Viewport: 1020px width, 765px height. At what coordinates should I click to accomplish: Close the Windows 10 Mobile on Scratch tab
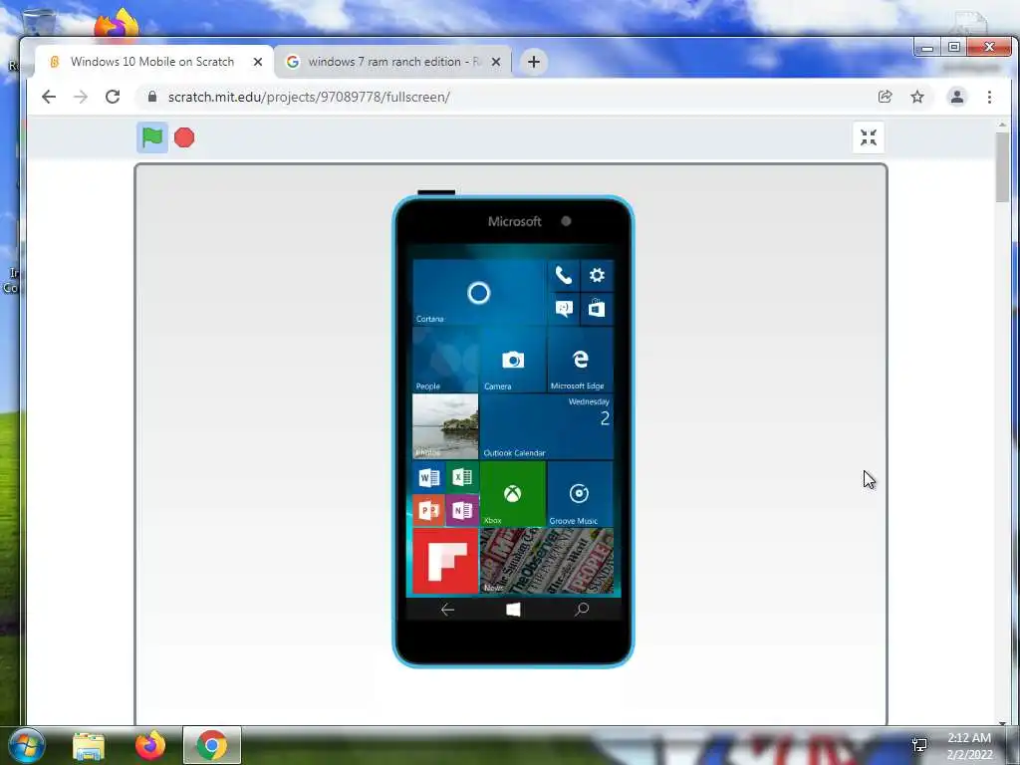point(258,62)
